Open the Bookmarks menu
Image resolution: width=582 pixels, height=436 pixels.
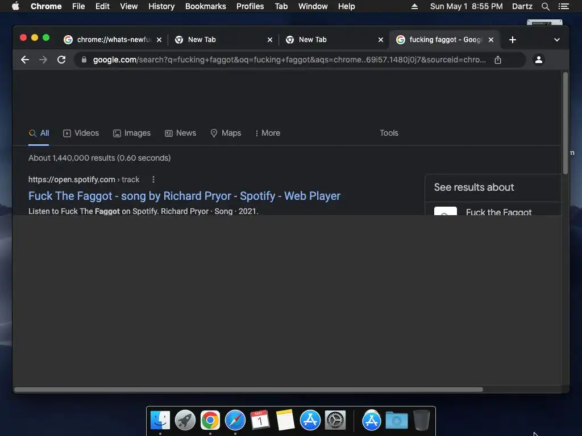tap(206, 6)
